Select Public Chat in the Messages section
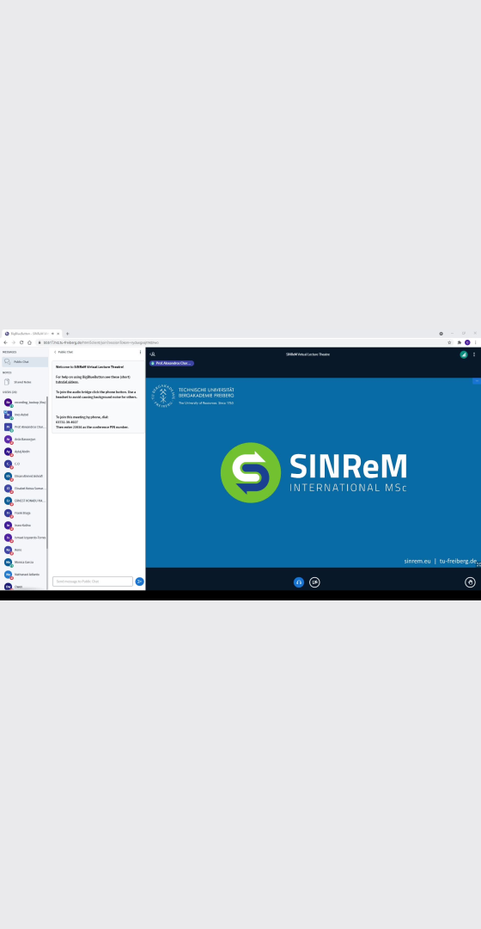 (24, 361)
